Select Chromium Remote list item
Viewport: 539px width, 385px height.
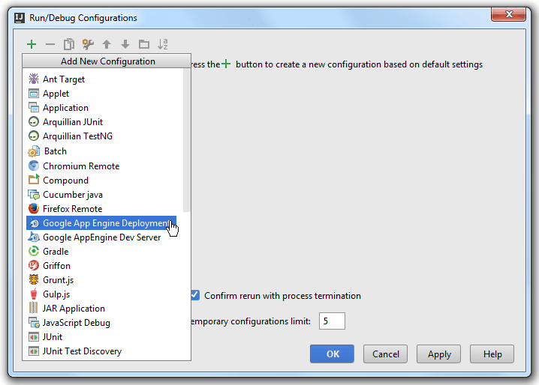coord(81,166)
